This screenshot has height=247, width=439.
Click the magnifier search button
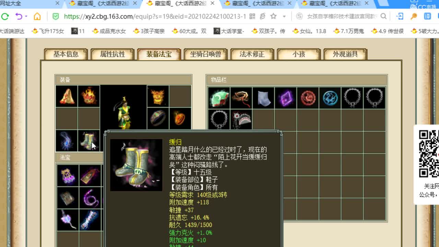(x=383, y=16)
